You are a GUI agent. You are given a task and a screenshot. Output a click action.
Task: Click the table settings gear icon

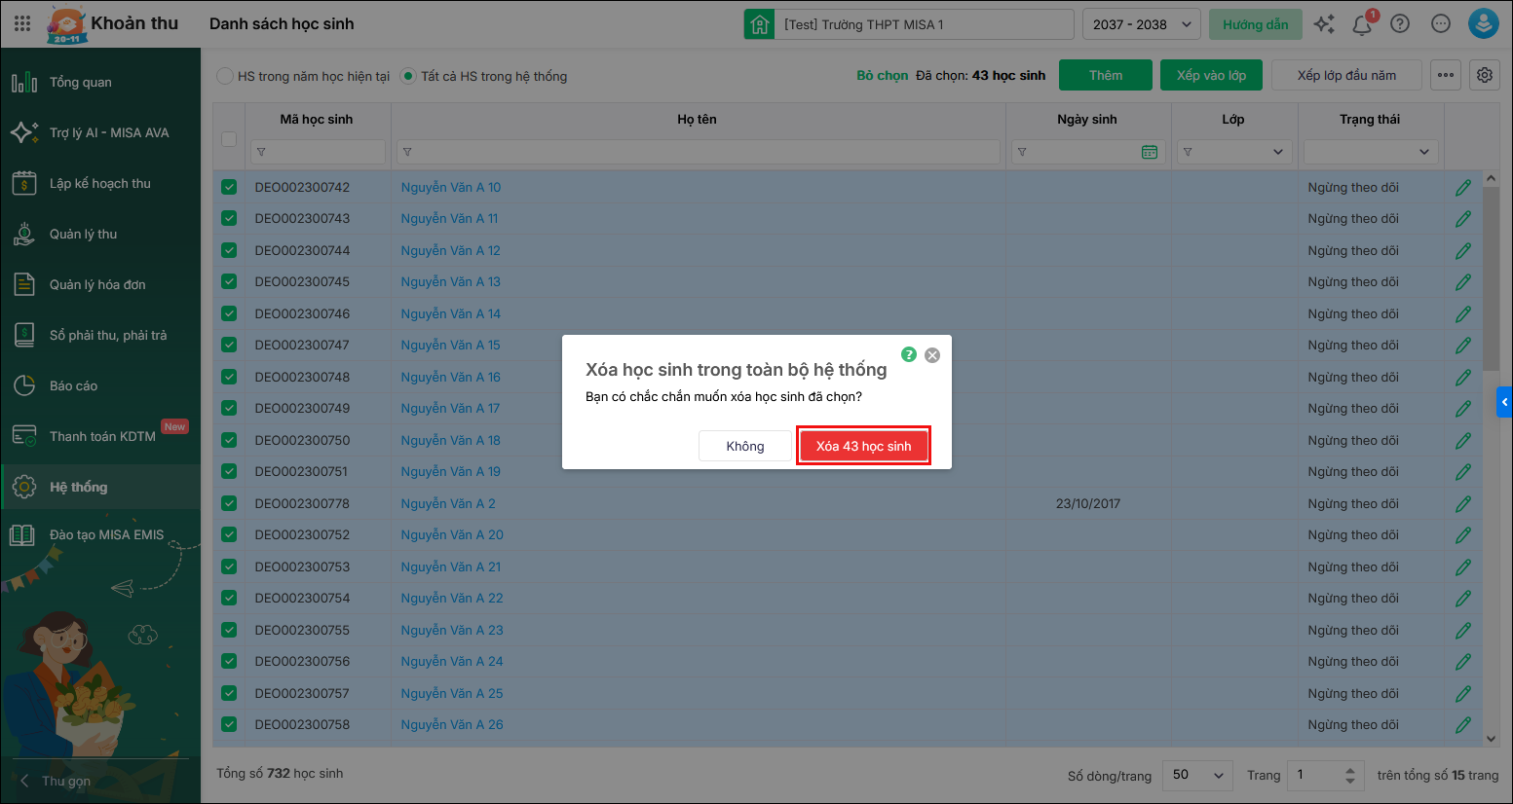1485,75
